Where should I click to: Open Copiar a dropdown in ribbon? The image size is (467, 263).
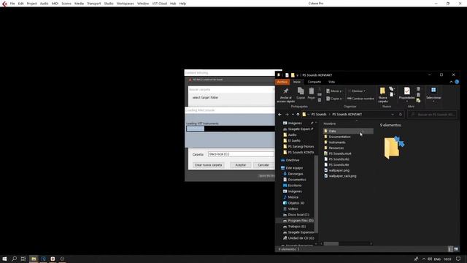[x=333, y=99]
